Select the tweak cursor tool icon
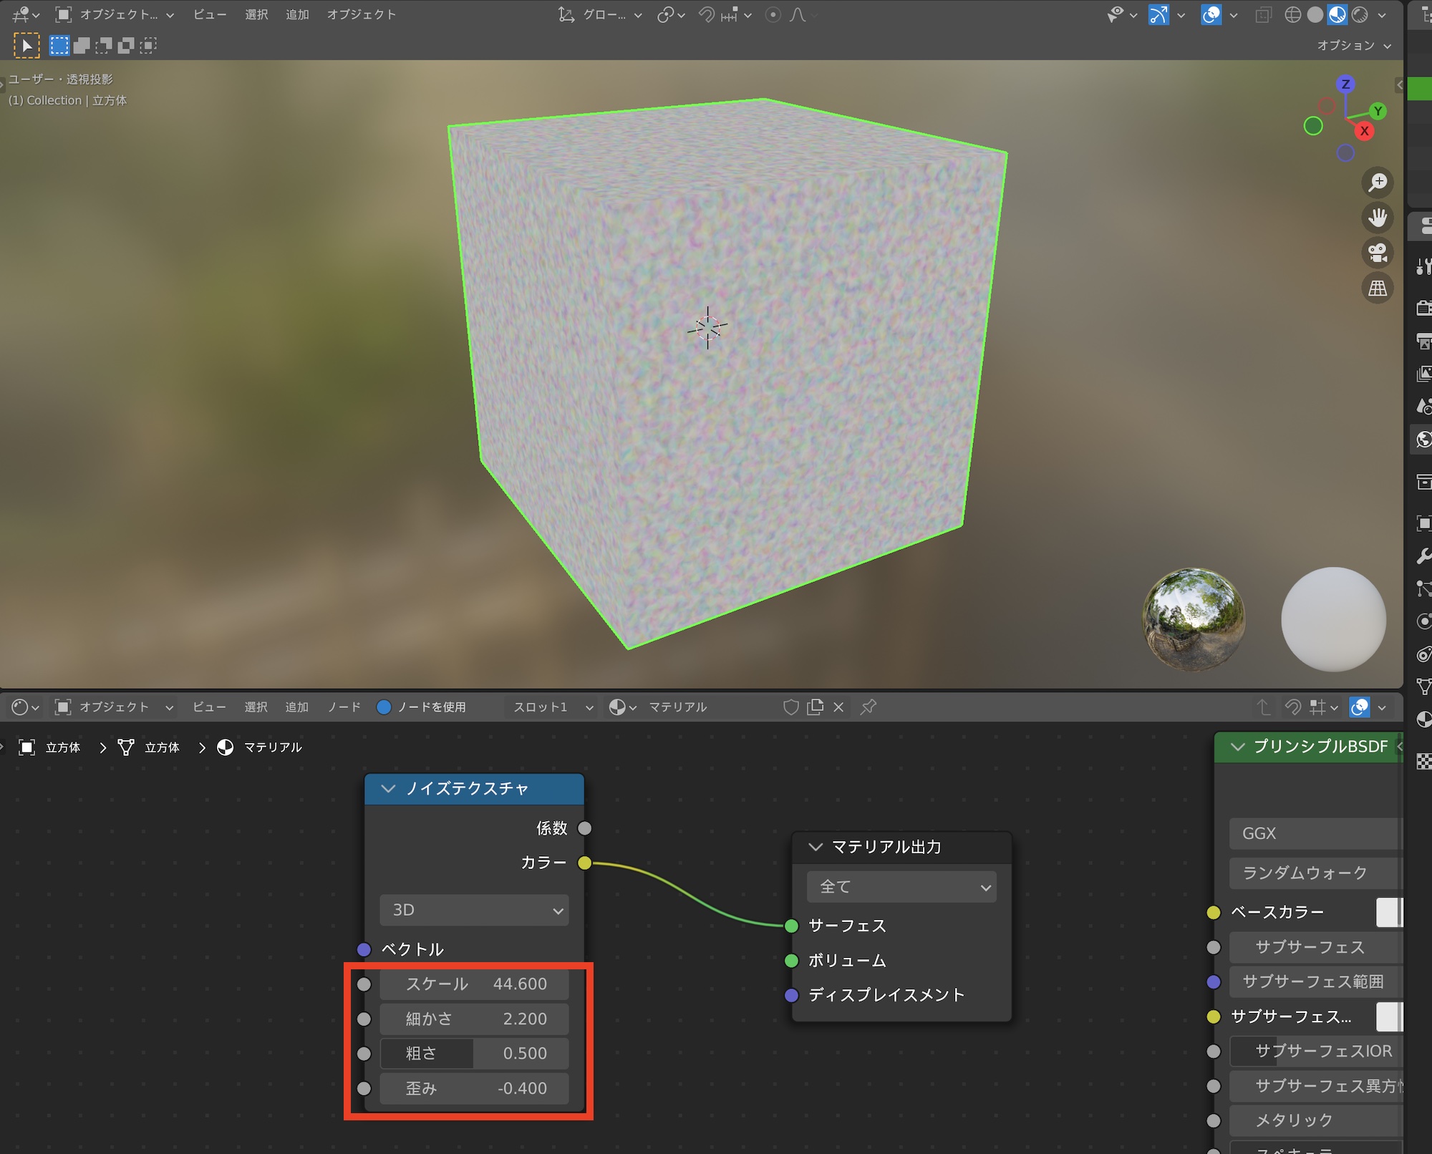The width and height of the screenshot is (1432, 1154). (x=26, y=46)
